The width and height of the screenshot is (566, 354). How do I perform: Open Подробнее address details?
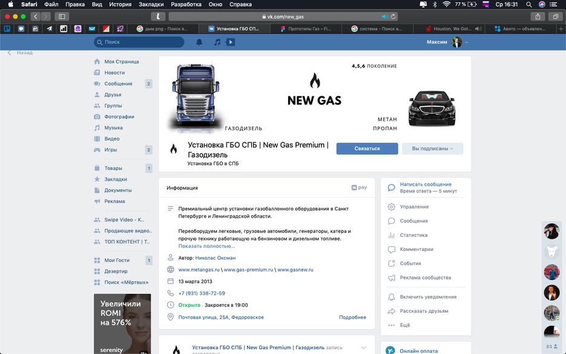coord(352,317)
